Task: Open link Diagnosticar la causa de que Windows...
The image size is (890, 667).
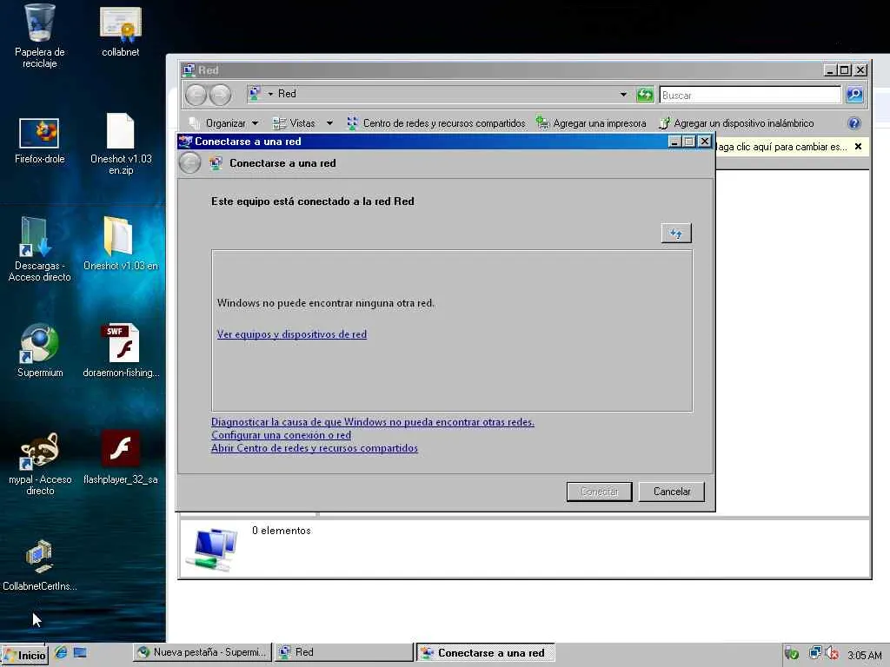Action: 372,422
